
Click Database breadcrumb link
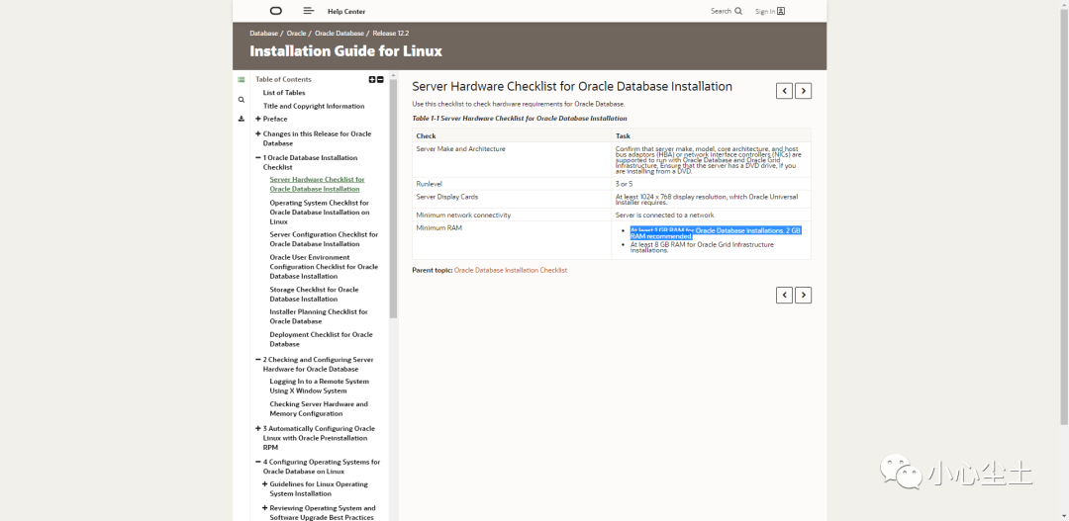tap(264, 33)
